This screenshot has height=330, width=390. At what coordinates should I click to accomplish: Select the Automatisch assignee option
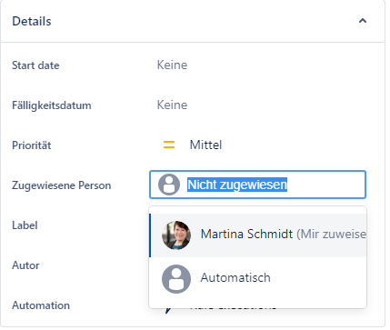257,278
